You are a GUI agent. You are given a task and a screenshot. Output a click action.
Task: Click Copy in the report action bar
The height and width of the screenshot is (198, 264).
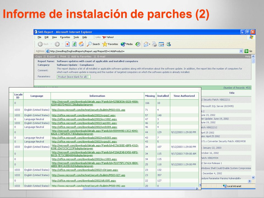[x=38, y=57]
